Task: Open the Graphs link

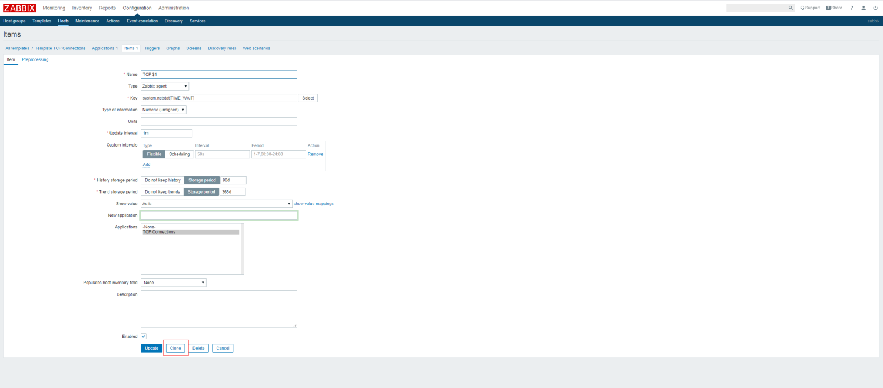Action: 173,48
